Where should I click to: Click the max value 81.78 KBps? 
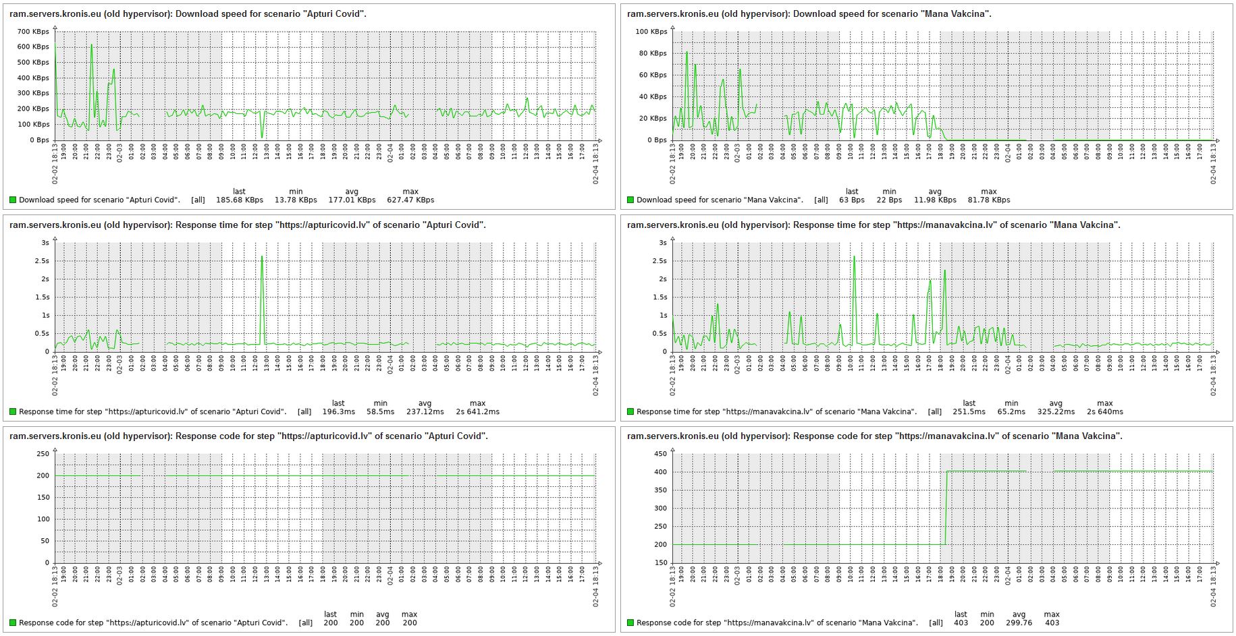pyautogui.click(x=989, y=200)
